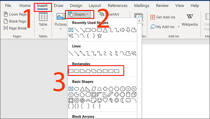Add a Cover Page
The height and width of the screenshot is (119, 210).
click(15, 14)
